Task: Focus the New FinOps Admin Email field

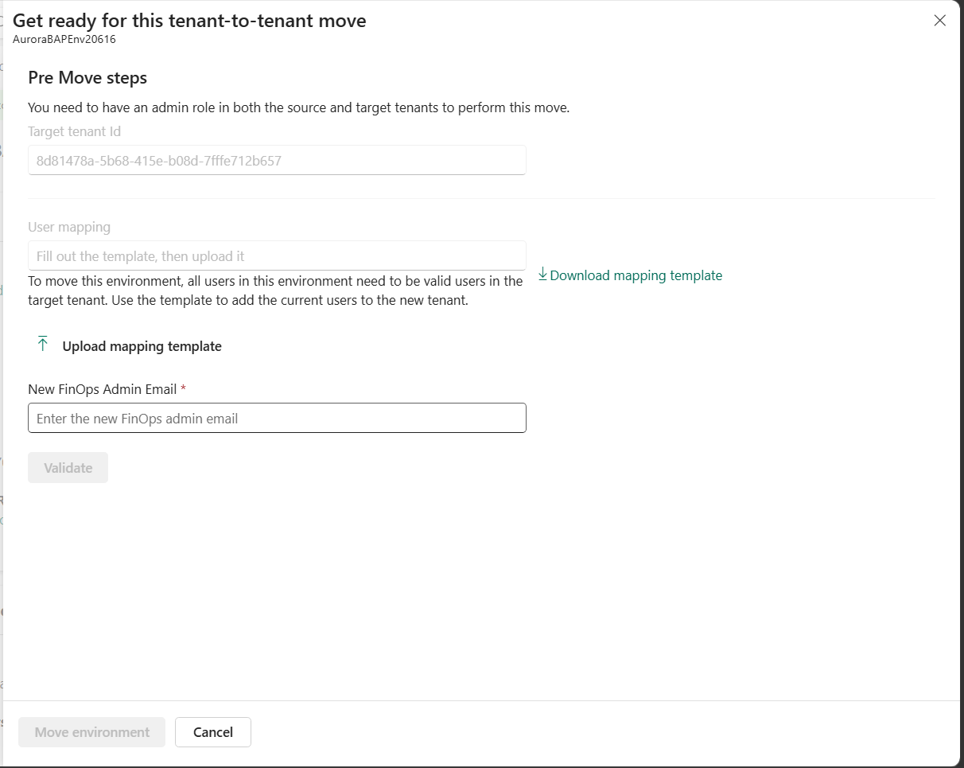Action: (277, 418)
